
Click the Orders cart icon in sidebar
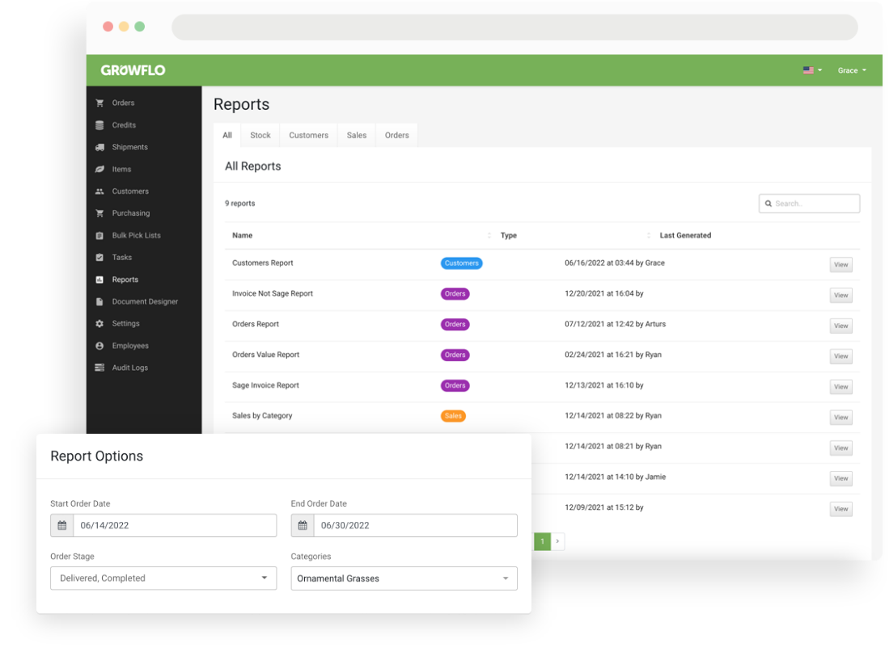99,103
